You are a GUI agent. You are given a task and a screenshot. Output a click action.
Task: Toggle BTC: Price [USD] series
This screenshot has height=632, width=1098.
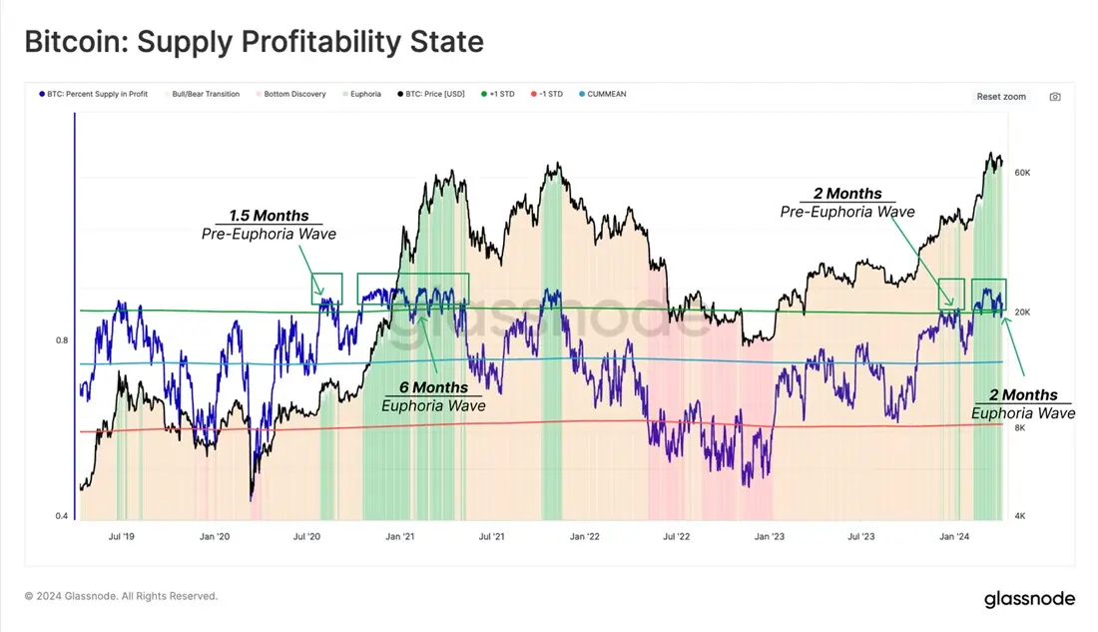pos(431,94)
